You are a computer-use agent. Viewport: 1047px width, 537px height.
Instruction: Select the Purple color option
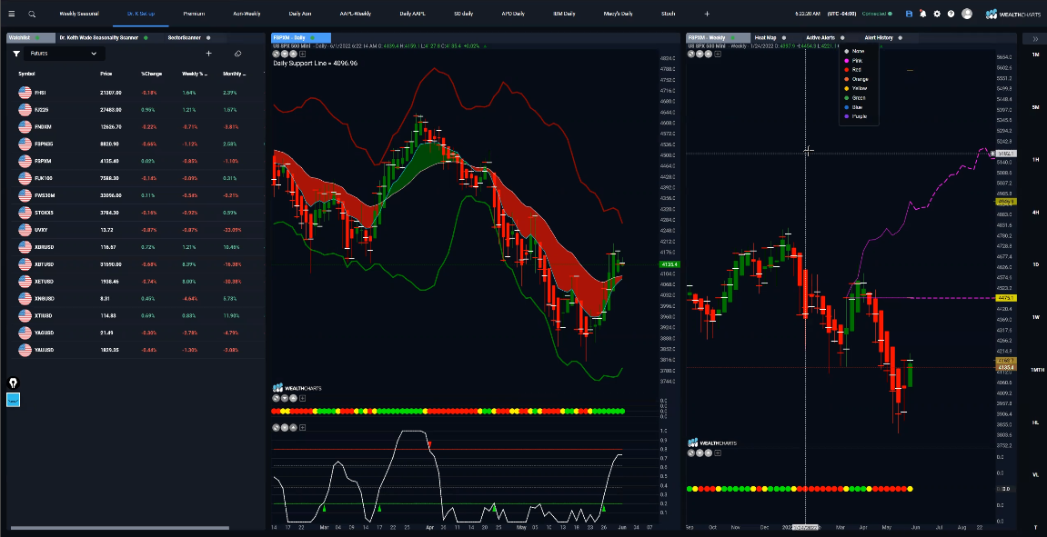(x=859, y=116)
